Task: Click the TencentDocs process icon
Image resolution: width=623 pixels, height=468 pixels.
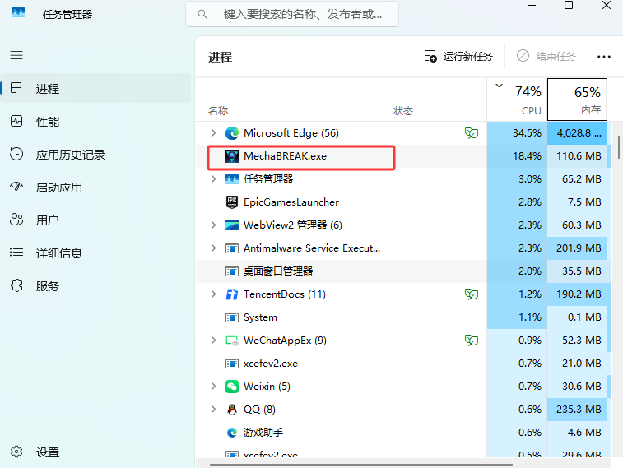Action: pos(232,294)
